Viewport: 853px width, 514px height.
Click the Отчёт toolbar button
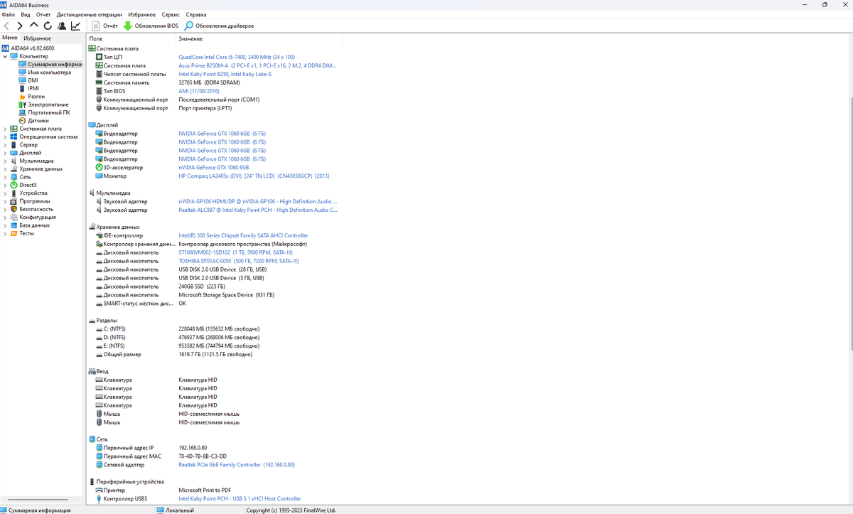pos(105,26)
